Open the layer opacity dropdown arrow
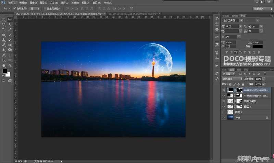 click(264, 79)
